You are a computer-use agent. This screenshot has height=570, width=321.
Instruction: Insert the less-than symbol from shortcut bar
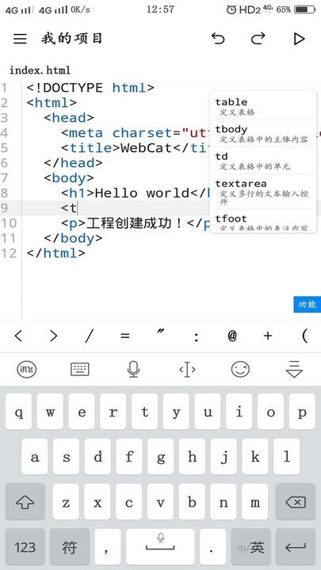[x=18, y=336]
